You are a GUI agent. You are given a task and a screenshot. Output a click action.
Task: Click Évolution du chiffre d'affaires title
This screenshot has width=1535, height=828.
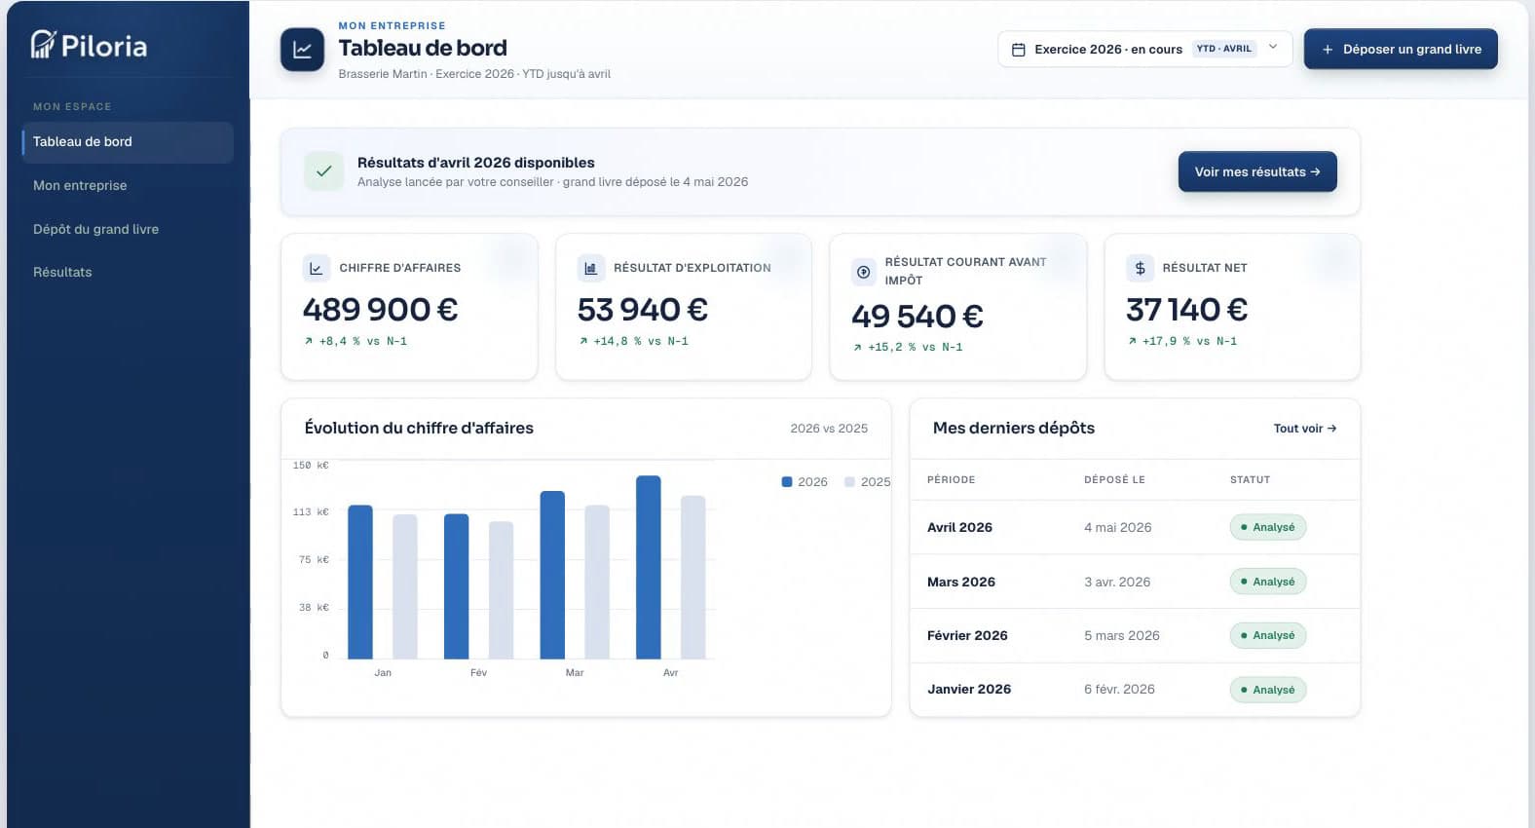[x=419, y=428]
